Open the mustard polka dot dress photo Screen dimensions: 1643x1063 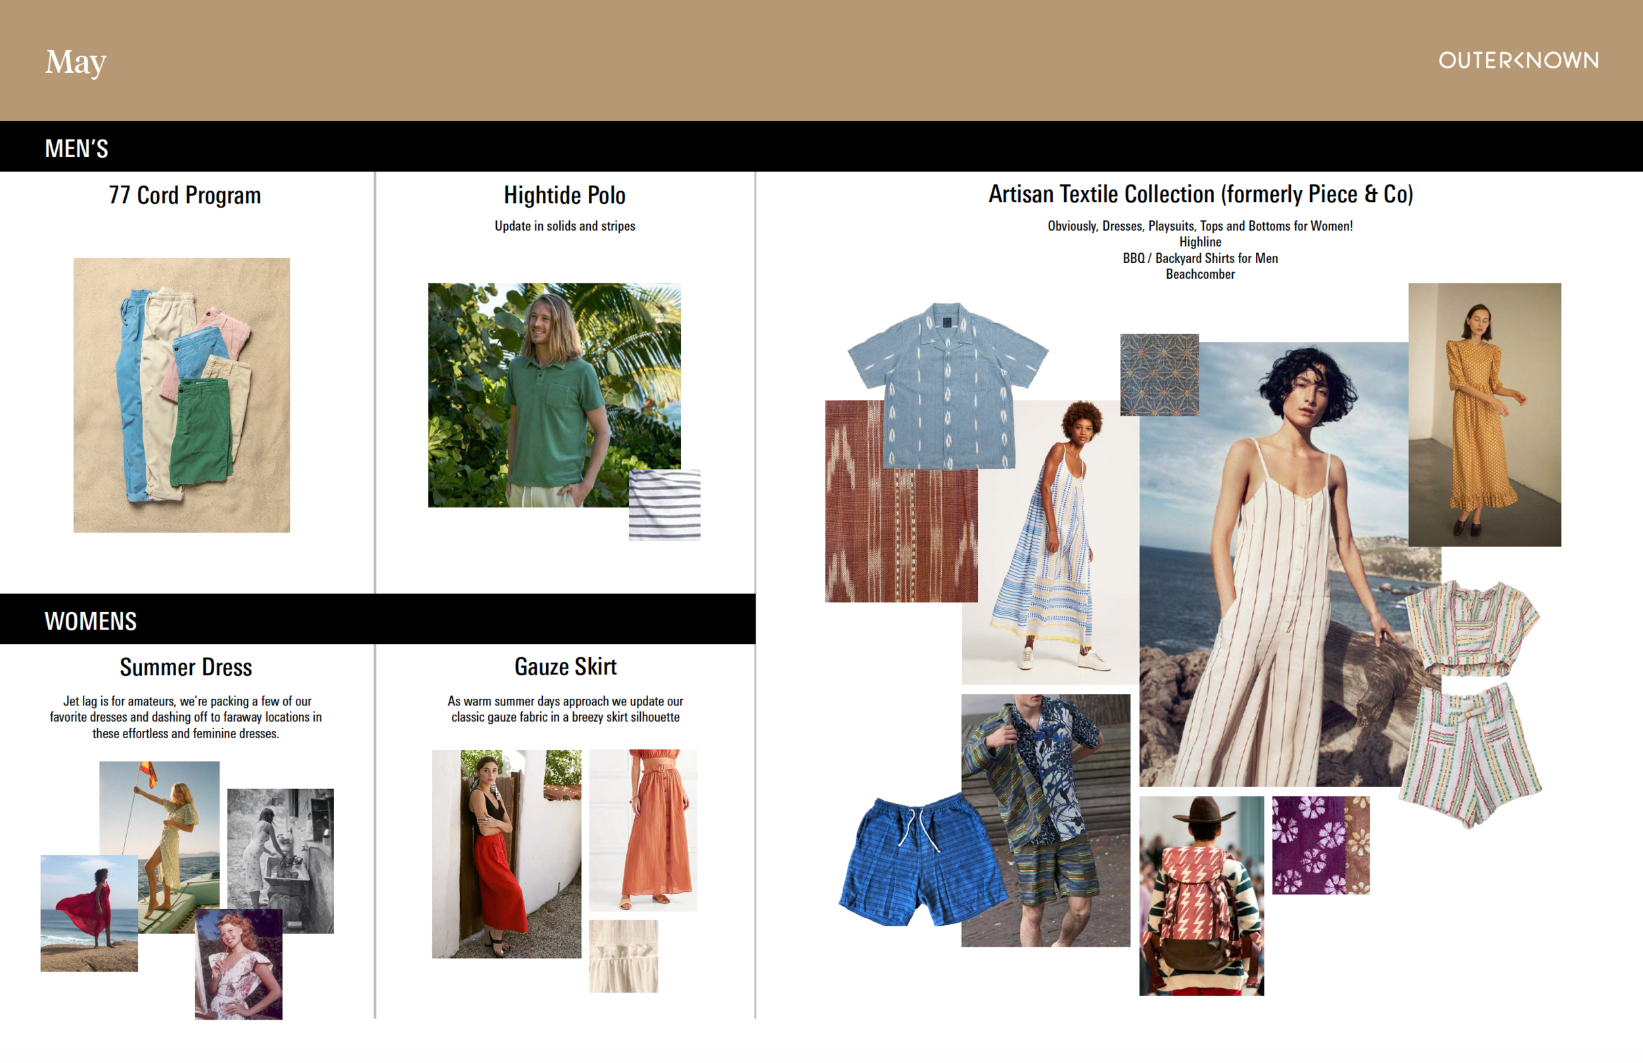click(x=1485, y=415)
